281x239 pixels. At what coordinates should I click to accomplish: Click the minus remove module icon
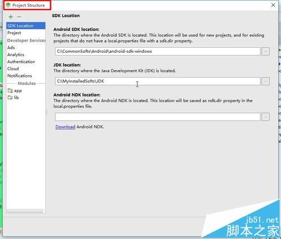click(19, 17)
